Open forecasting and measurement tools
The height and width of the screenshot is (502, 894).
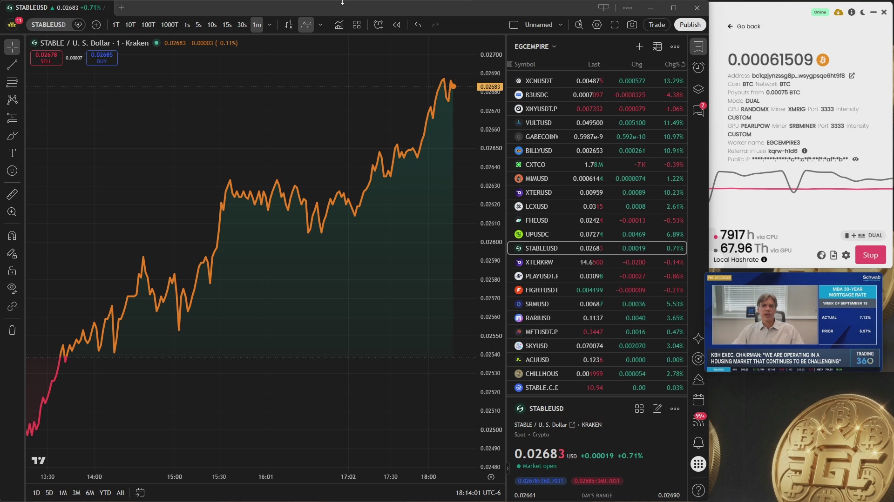[x=12, y=118]
